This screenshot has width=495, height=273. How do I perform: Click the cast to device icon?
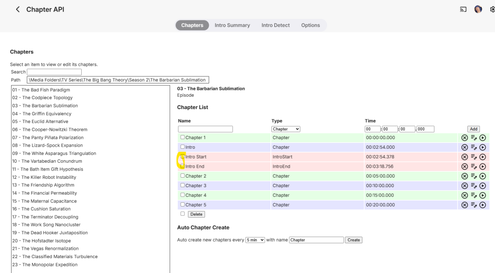pyautogui.click(x=463, y=9)
